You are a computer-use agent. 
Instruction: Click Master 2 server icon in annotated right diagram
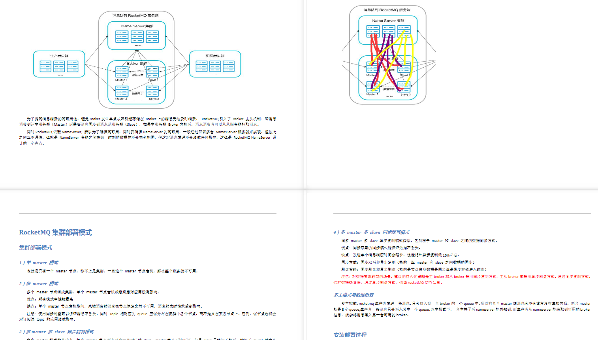(373, 87)
